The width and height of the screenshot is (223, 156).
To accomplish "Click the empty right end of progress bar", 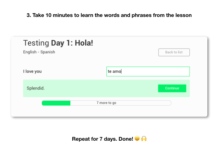I will (153, 103).
